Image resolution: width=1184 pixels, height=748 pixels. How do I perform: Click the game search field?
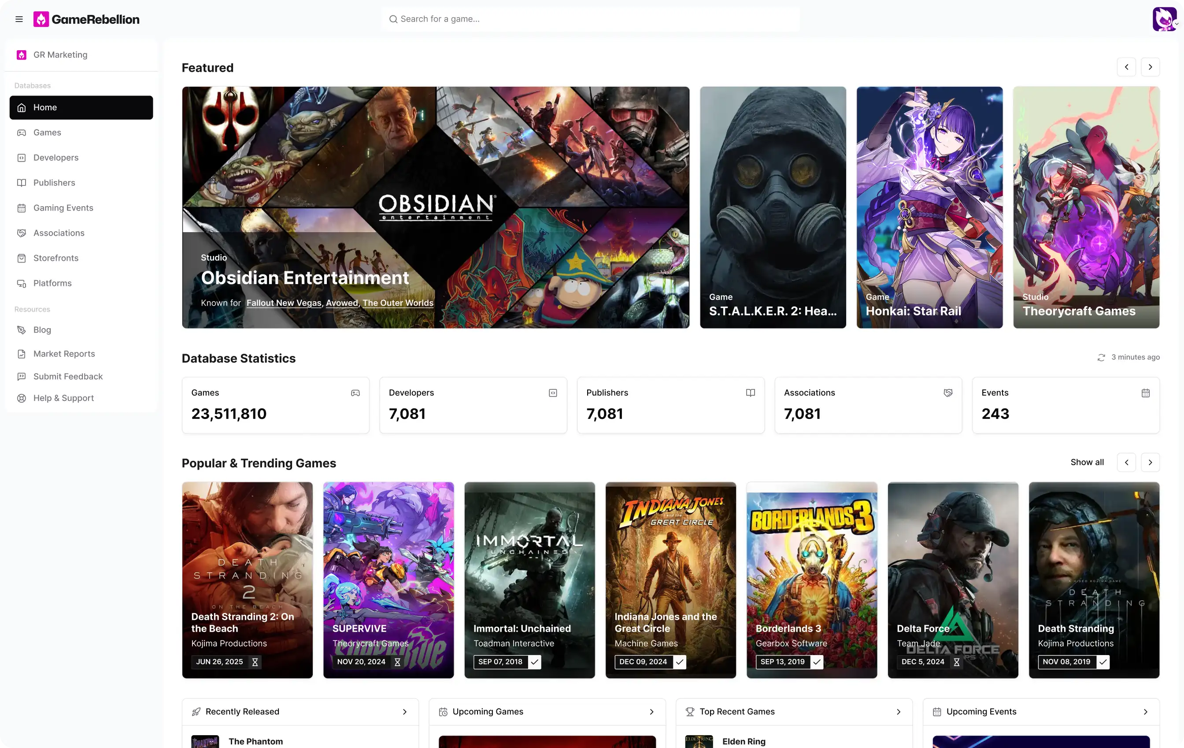coord(590,19)
